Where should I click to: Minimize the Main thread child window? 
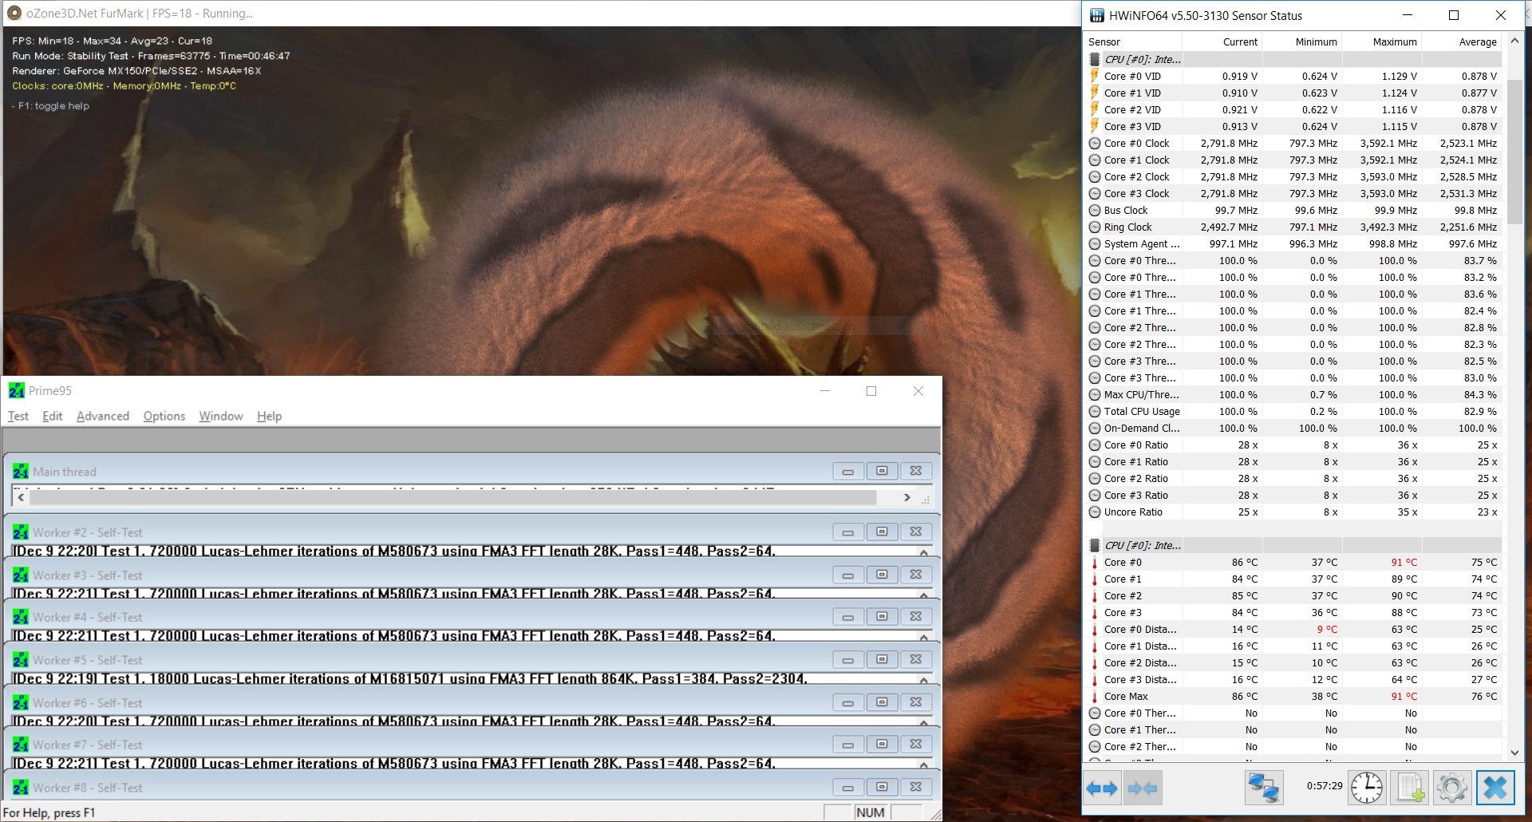[x=847, y=472]
